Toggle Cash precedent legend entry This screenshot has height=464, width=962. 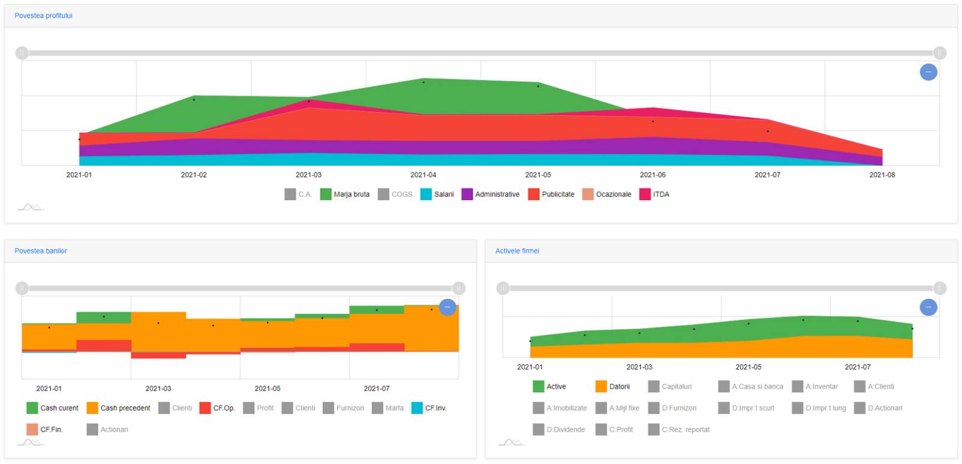coord(118,408)
